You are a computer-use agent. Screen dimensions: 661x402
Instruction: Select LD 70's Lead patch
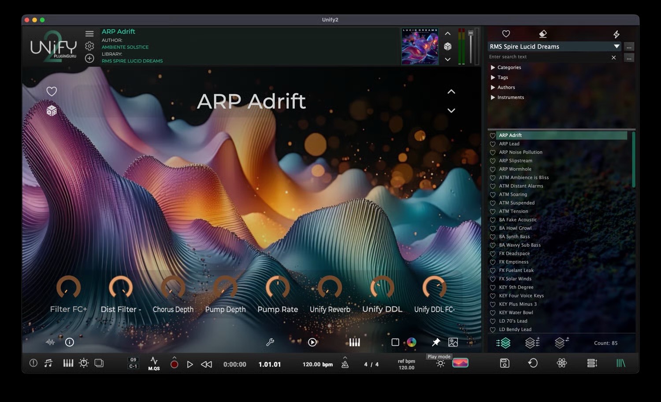513,321
